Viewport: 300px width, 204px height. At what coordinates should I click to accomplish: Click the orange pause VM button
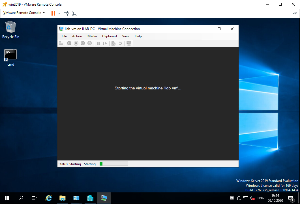[53, 13]
